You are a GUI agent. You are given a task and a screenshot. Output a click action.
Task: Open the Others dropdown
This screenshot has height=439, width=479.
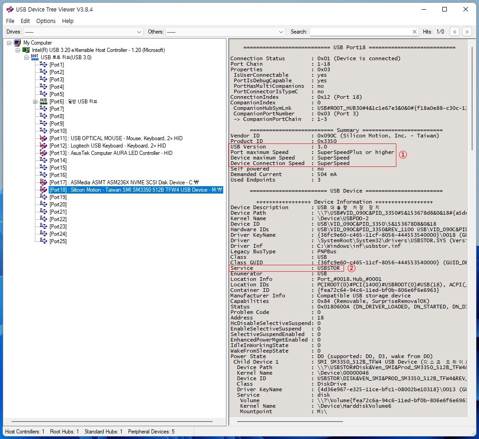pyautogui.click(x=225, y=32)
